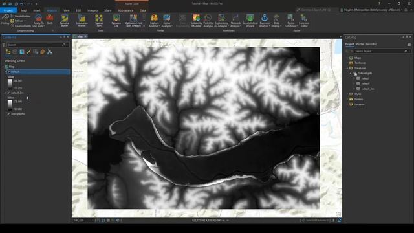Open Visibility Analysis
Screen dimensions: 414x233
click(x=208, y=21)
